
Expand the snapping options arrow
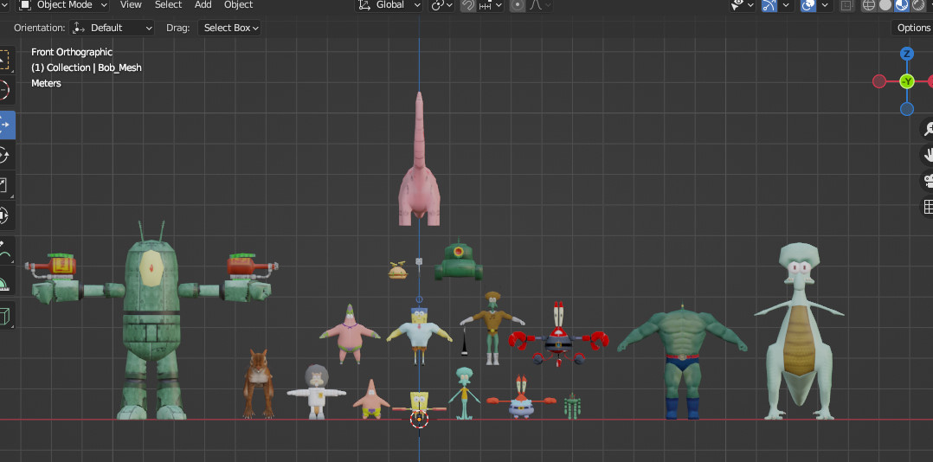tap(499, 5)
